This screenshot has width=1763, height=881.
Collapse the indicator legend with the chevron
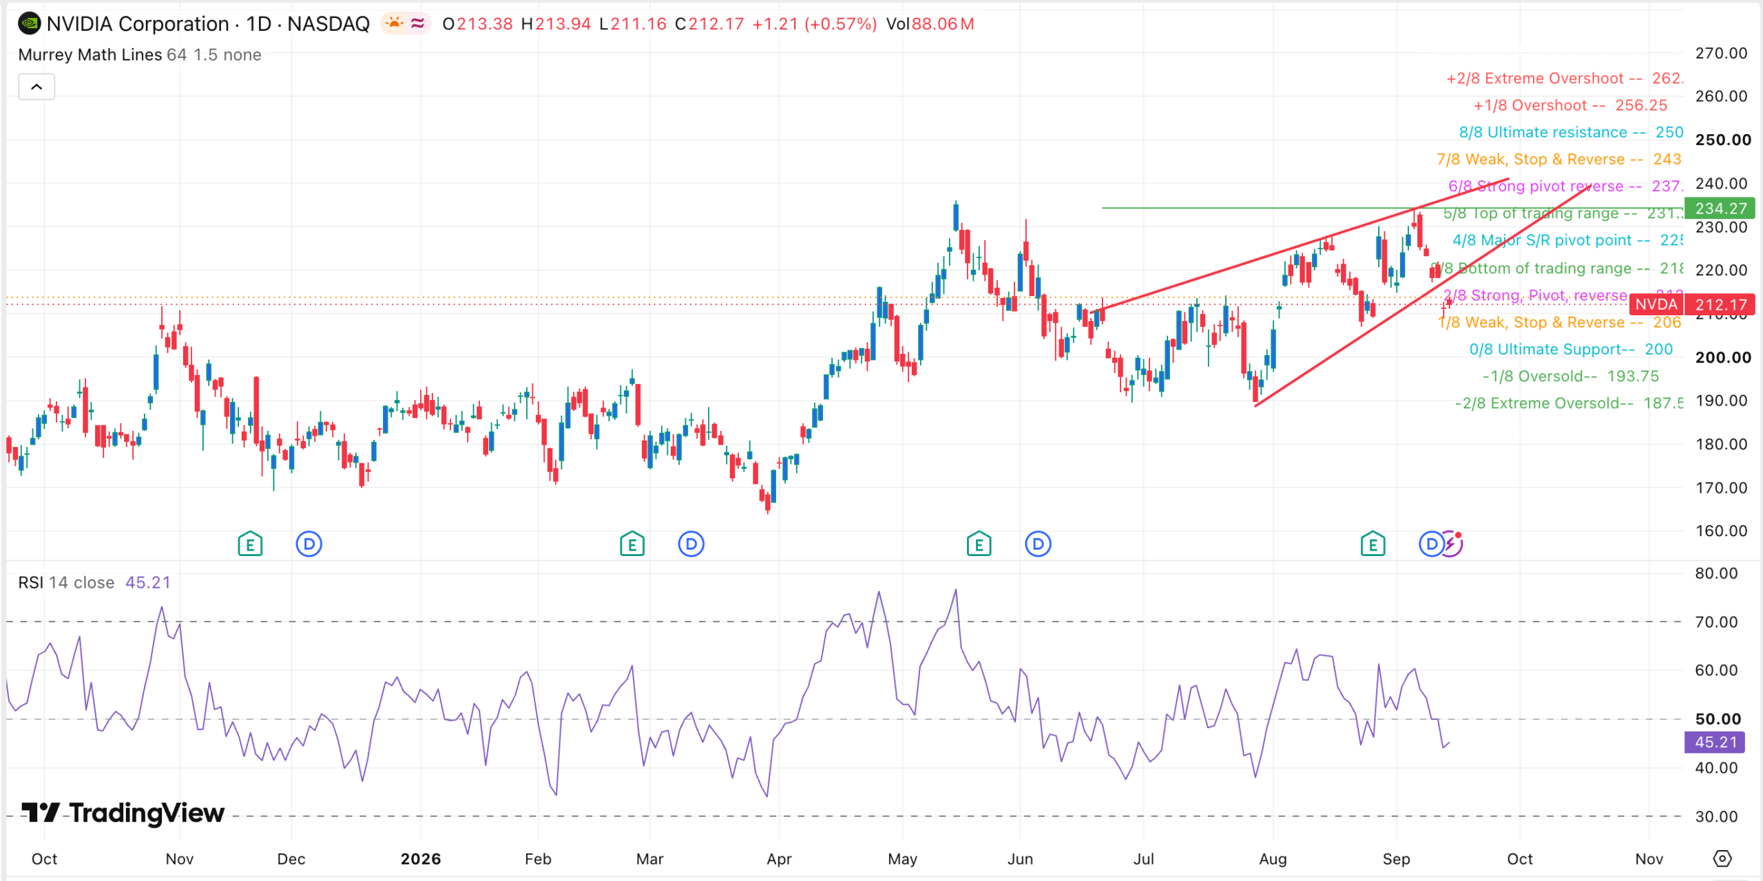click(x=36, y=87)
